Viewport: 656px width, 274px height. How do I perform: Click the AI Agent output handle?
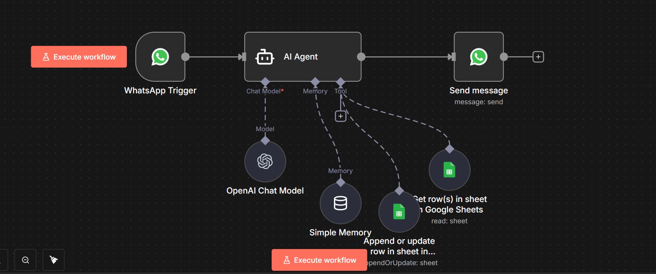click(x=361, y=57)
